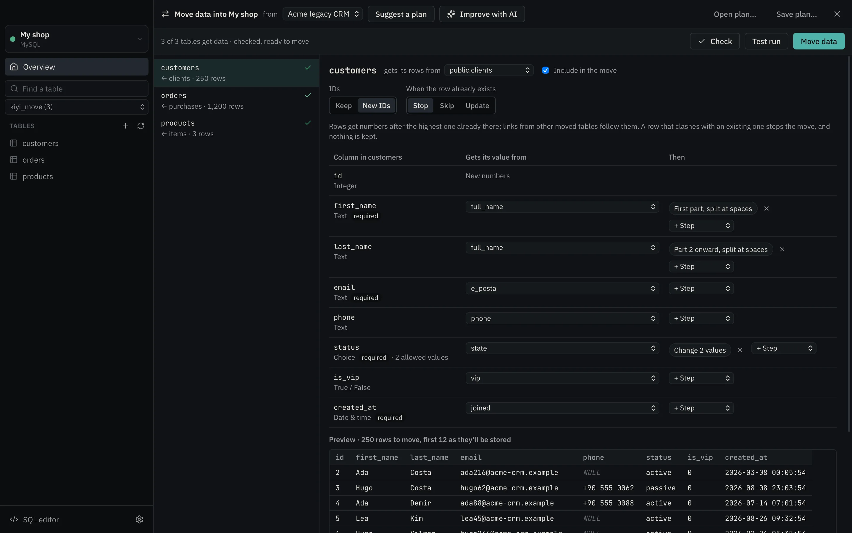This screenshot has width=852, height=533.
Task: Click the Find a table search field
Action: (76, 89)
